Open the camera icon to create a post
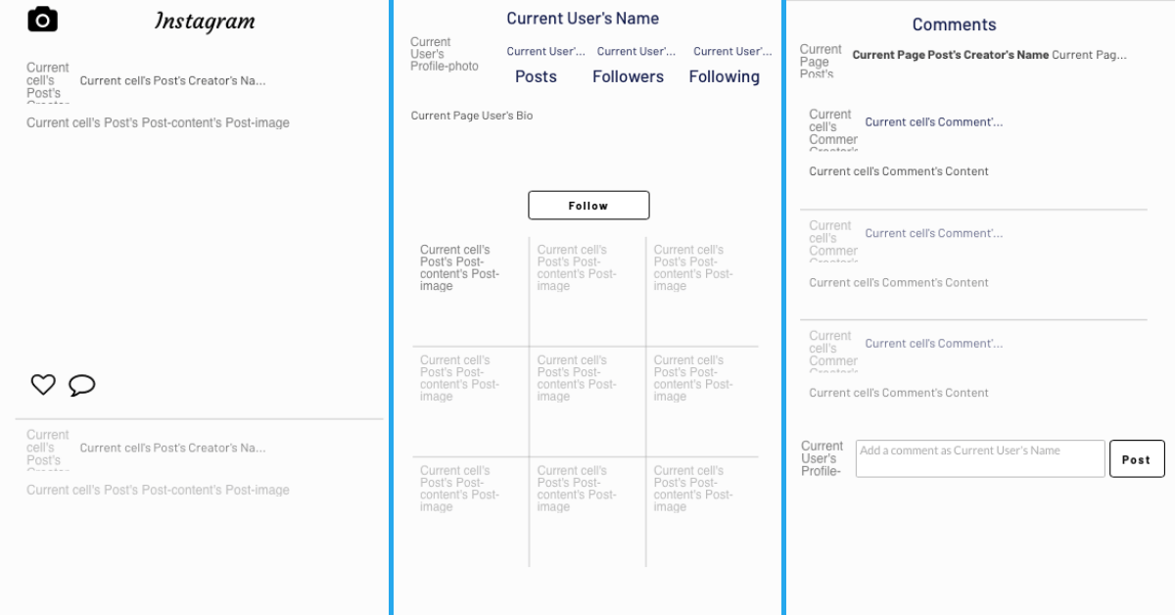The width and height of the screenshot is (1175, 615). click(40, 18)
